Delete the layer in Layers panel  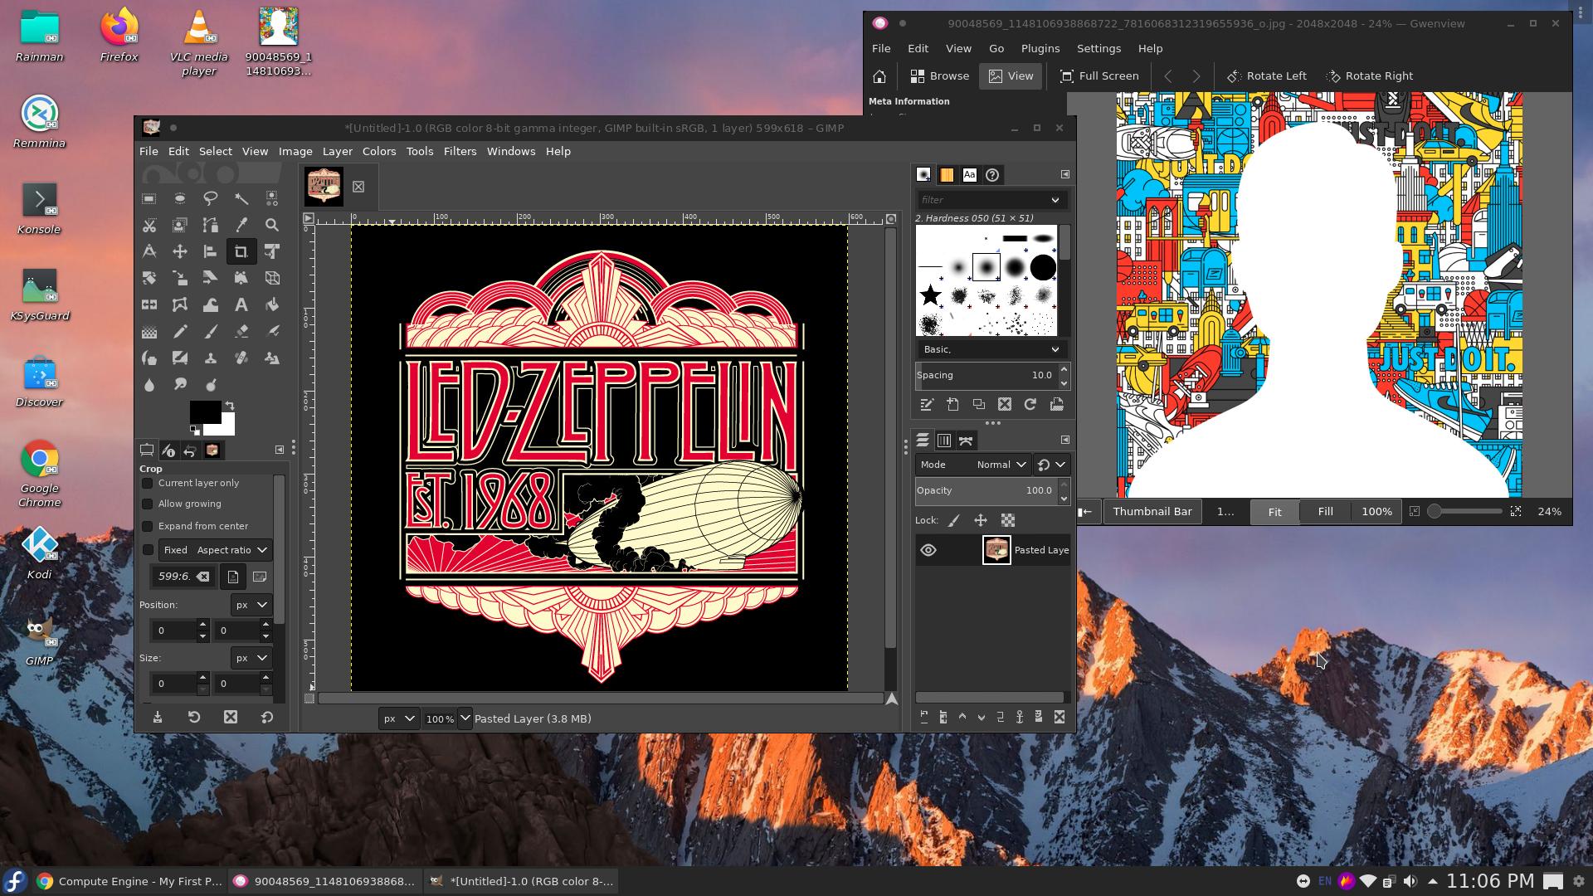(1060, 718)
